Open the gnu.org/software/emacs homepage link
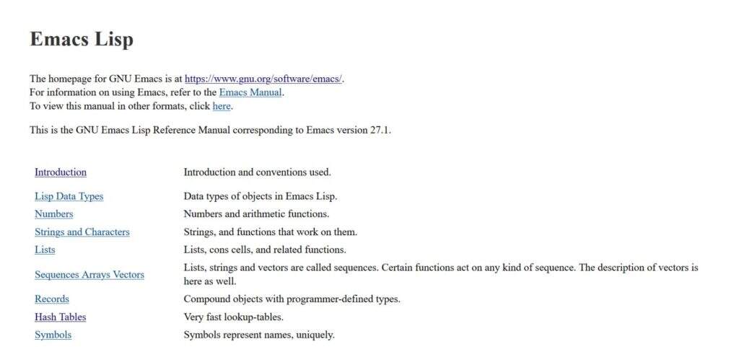This screenshot has width=739, height=347. point(263,79)
